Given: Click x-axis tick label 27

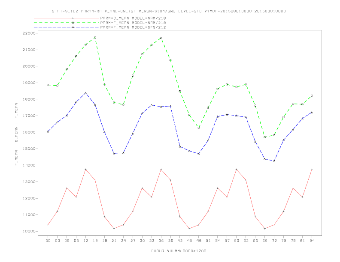Looking at the screenshot, I should [x=133, y=241].
